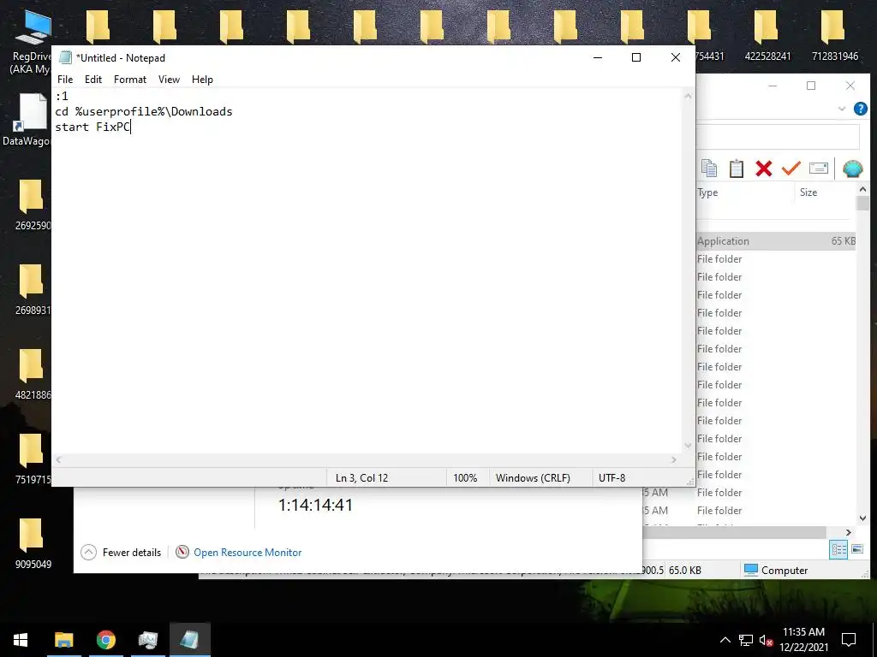Switch Explorer to large icons view
Image resolution: width=877 pixels, height=657 pixels.
tap(856, 550)
